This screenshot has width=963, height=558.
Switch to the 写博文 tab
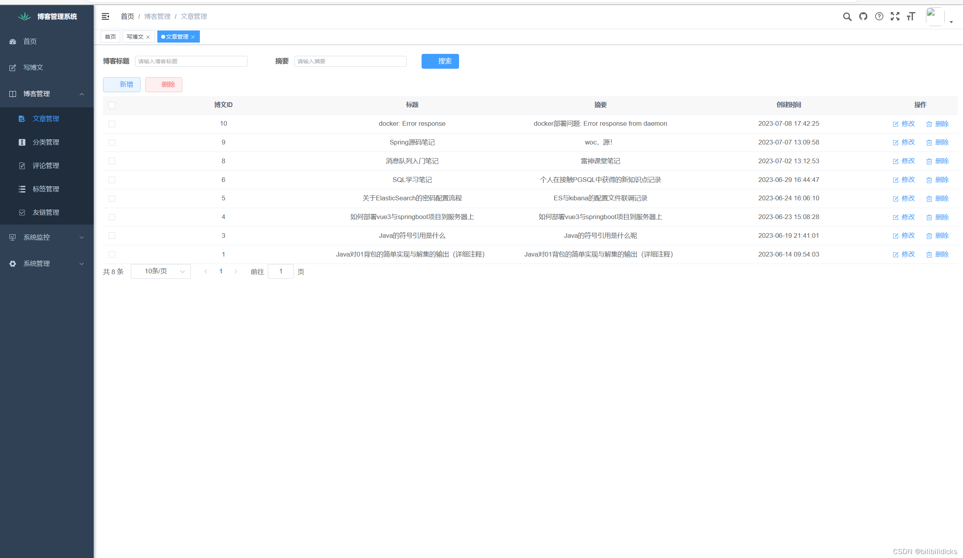pos(135,37)
